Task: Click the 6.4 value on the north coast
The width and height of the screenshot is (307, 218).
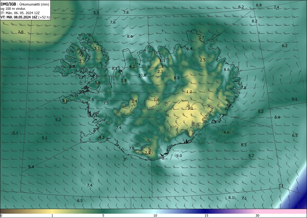Action: tap(189, 49)
